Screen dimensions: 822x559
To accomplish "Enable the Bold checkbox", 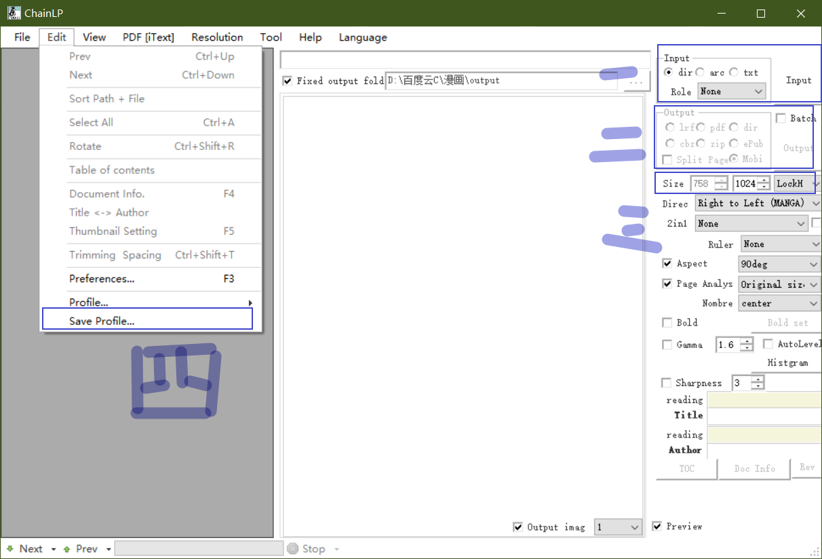I will [667, 322].
